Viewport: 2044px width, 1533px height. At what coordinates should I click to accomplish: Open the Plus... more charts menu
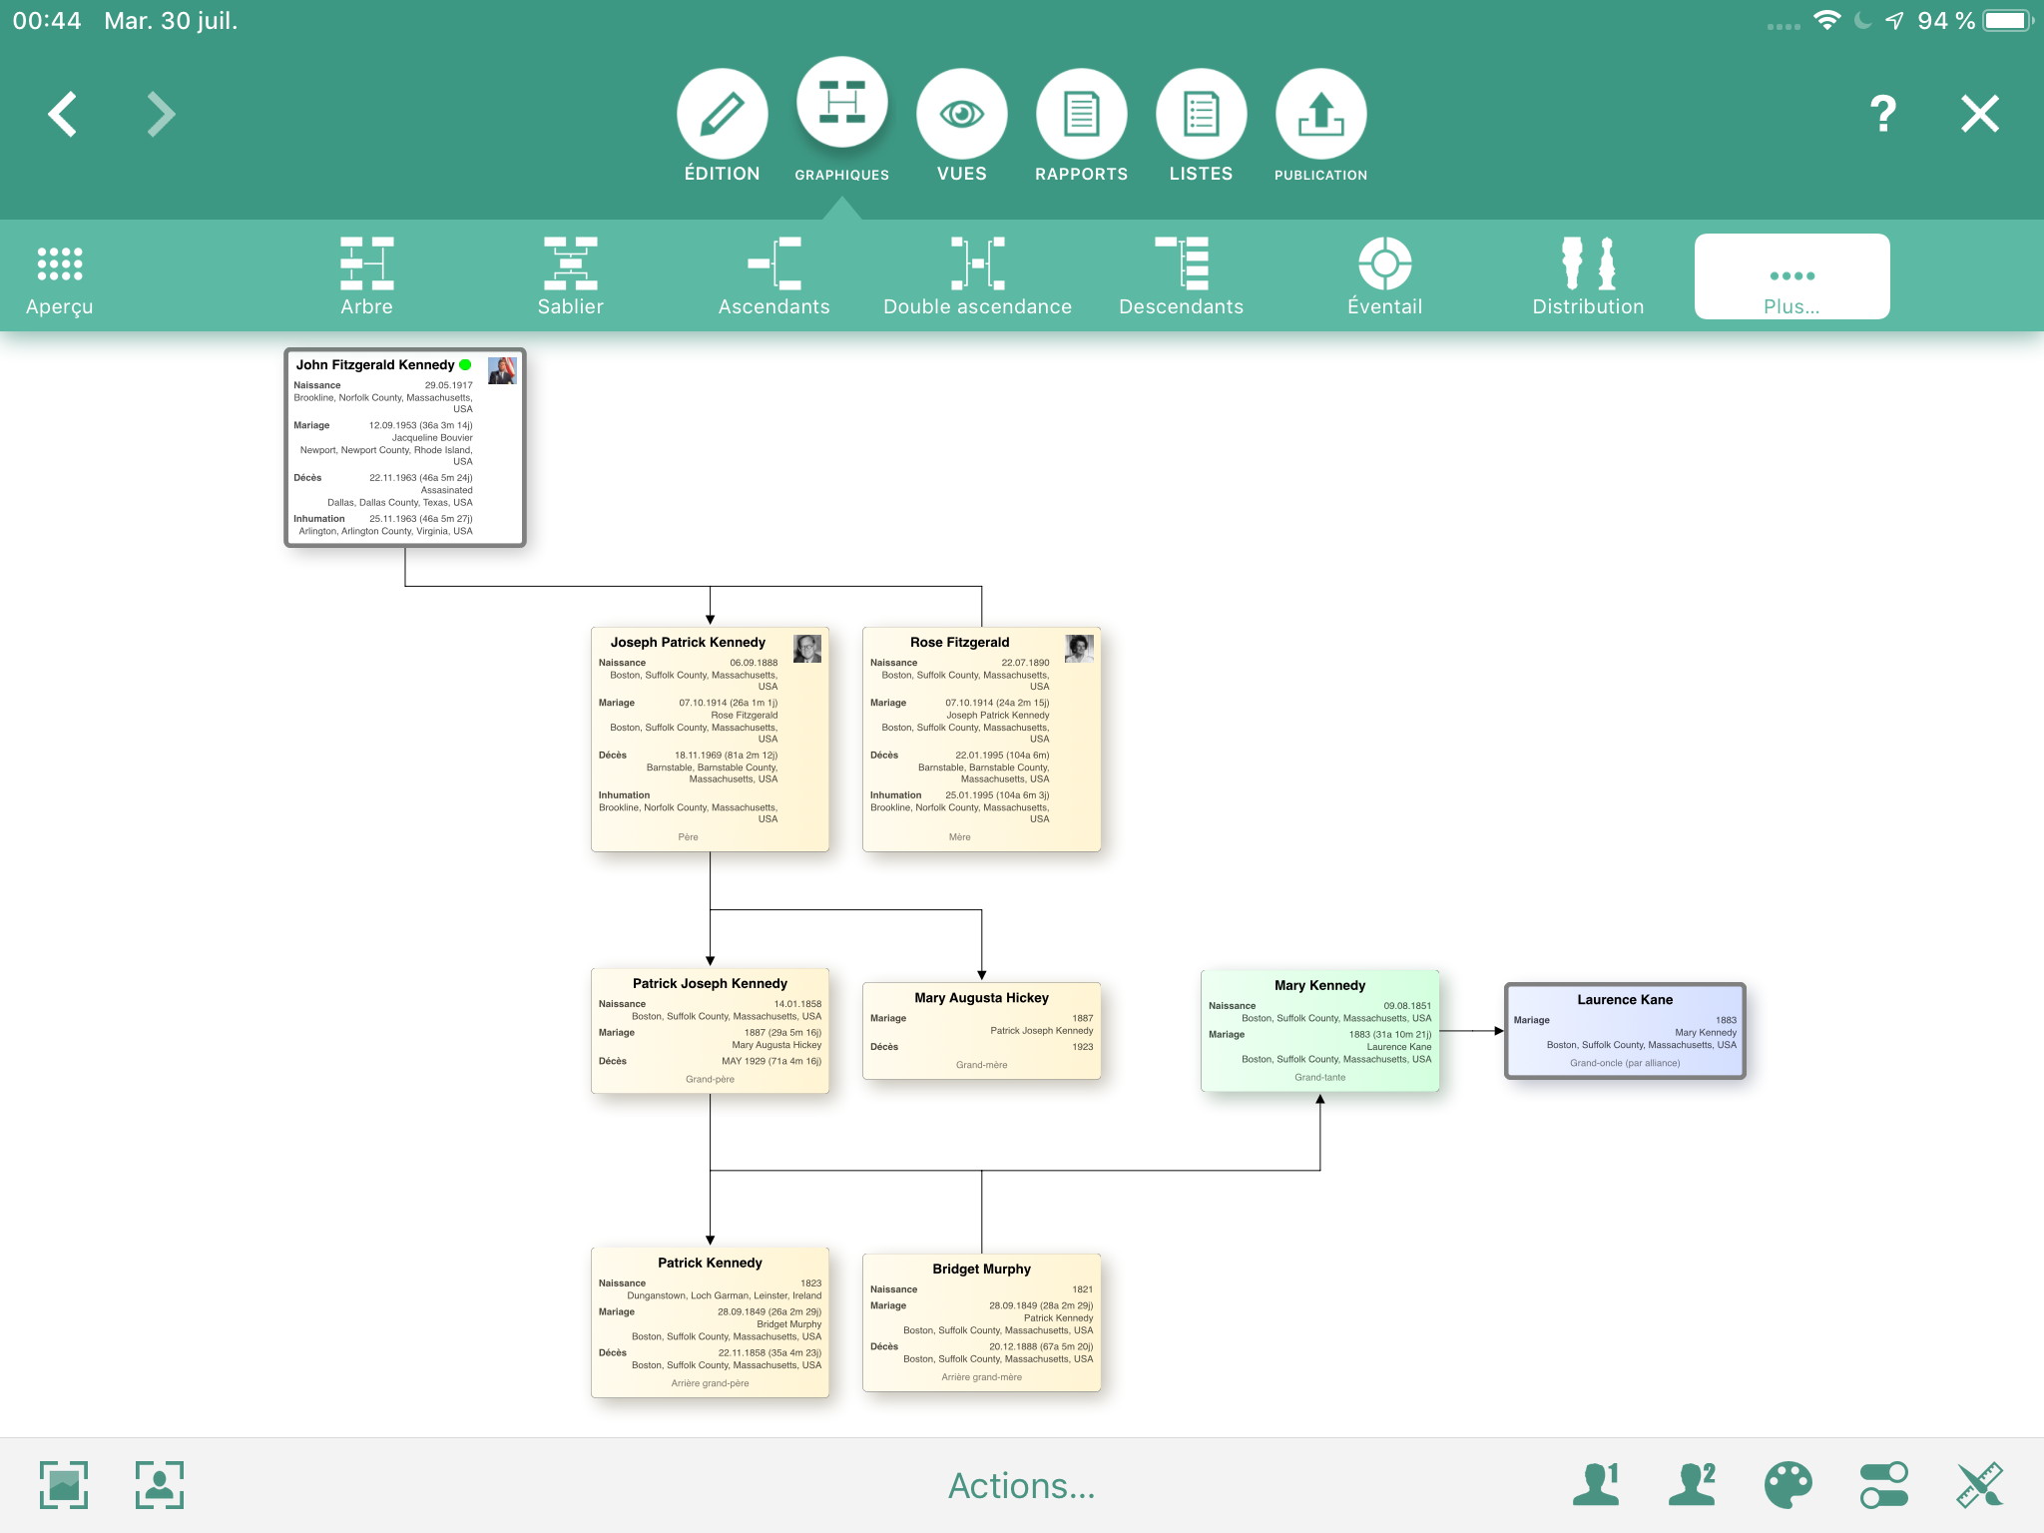1791,277
